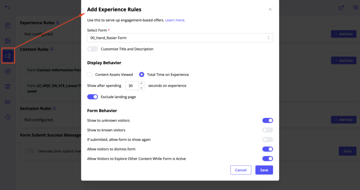Turn off Exclude landing page toggle
The image size is (360, 190).
coord(92,97)
